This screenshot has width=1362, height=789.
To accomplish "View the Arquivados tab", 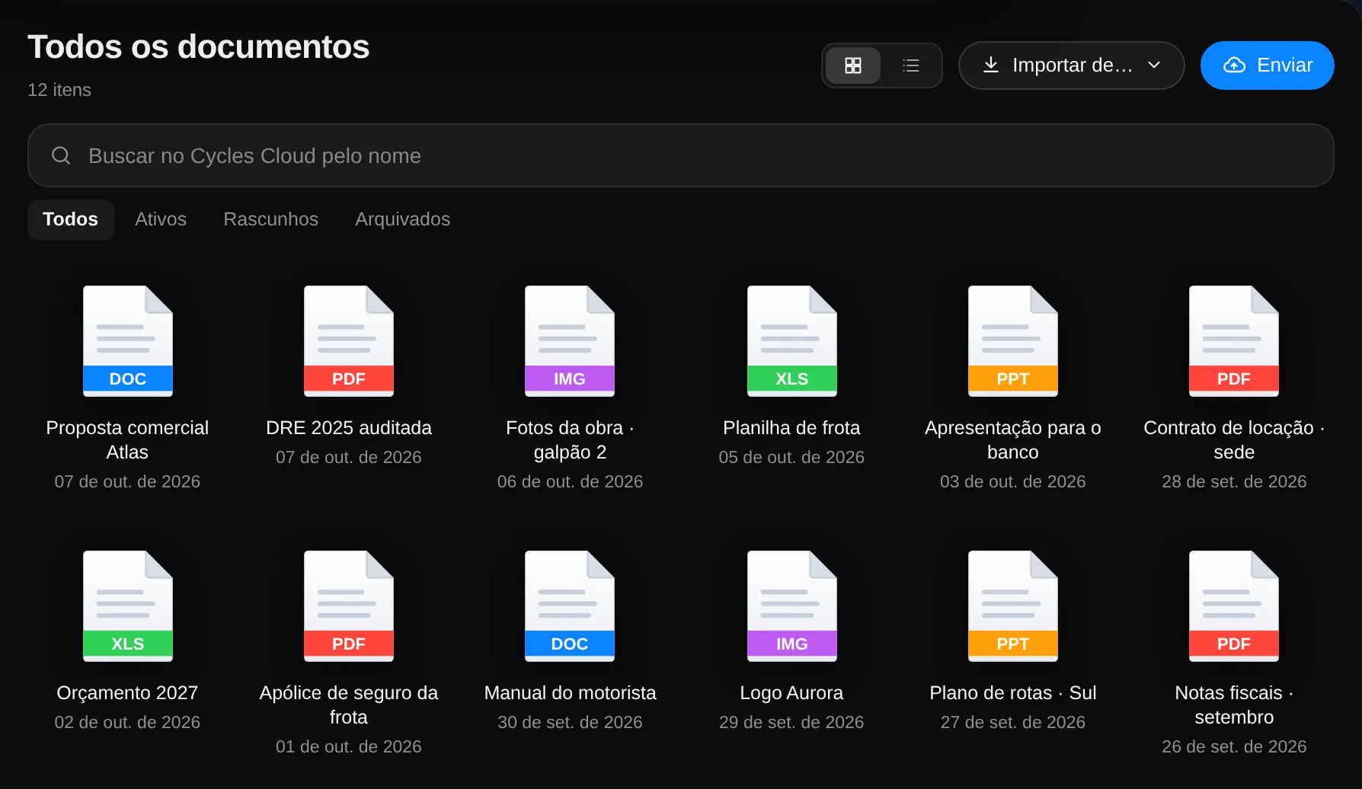I will click(403, 219).
